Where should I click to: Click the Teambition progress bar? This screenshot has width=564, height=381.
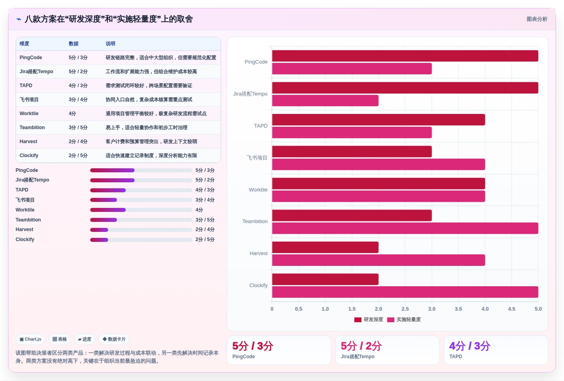pos(141,220)
